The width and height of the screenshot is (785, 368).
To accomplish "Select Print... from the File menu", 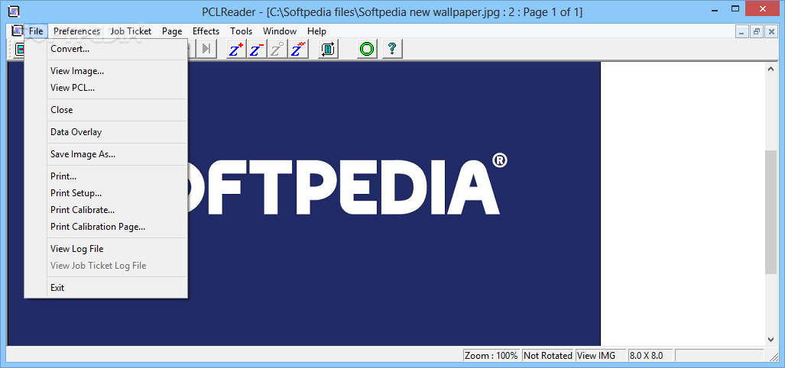I will (x=105, y=176).
